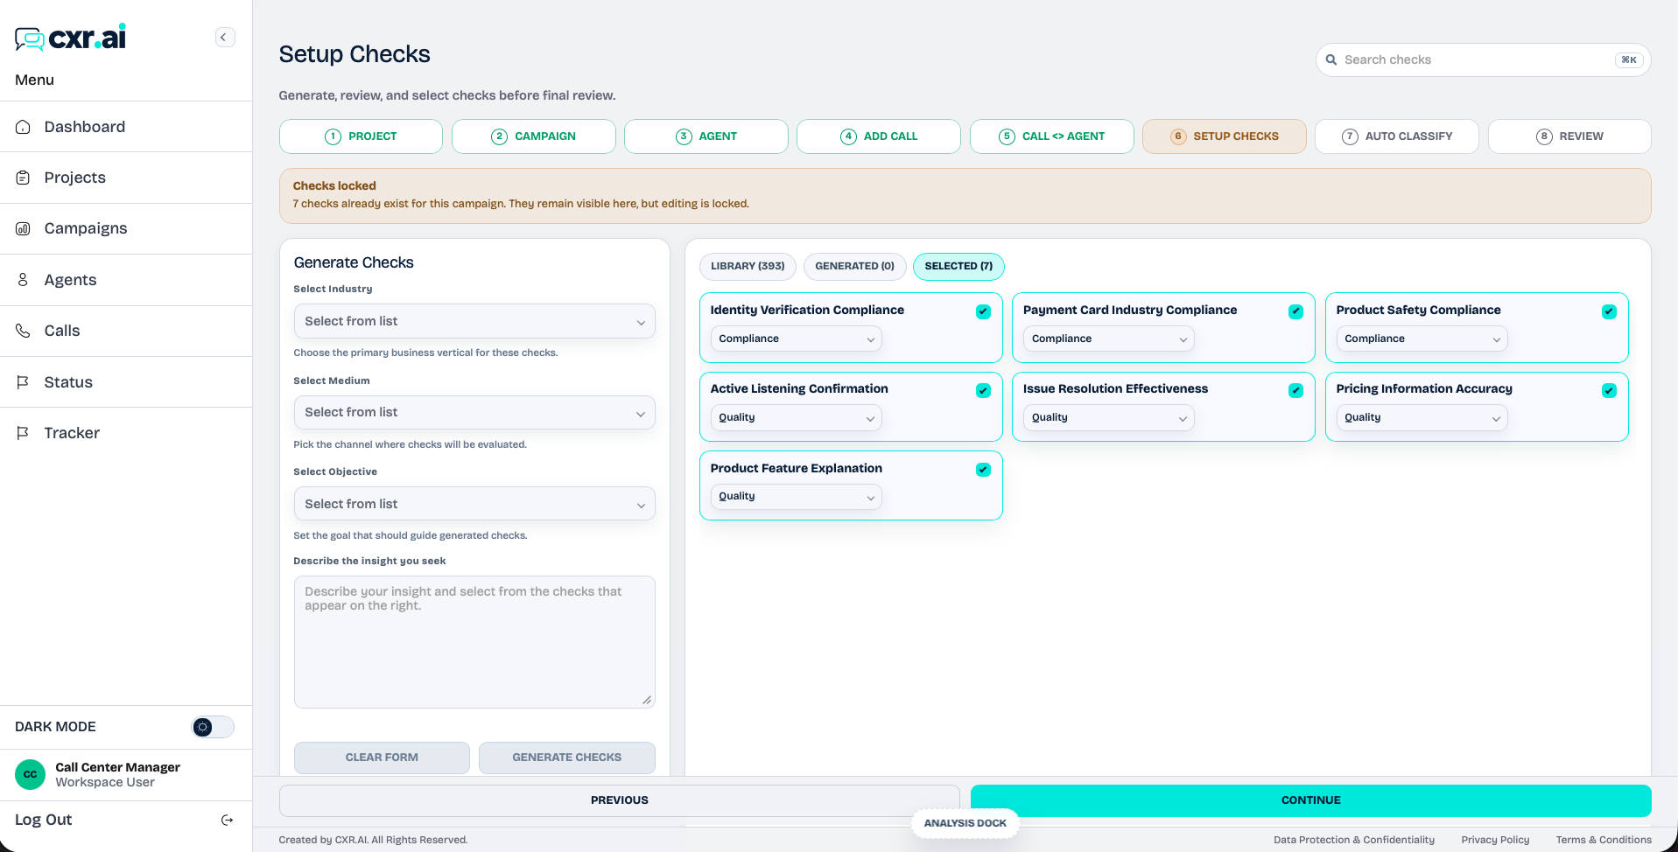1678x852 pixels.
Task: Click the search magnifier icon
Action: click(x=1331, y=59)
